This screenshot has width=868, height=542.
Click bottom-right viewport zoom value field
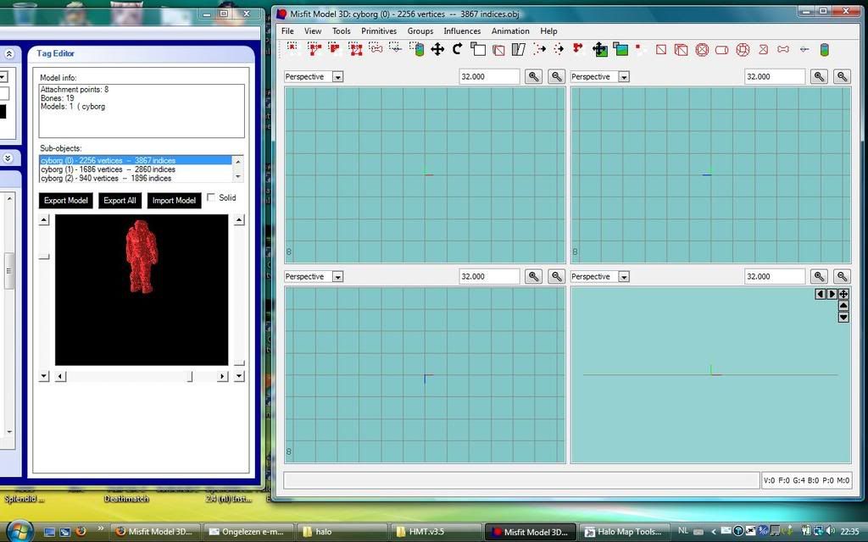775,277
